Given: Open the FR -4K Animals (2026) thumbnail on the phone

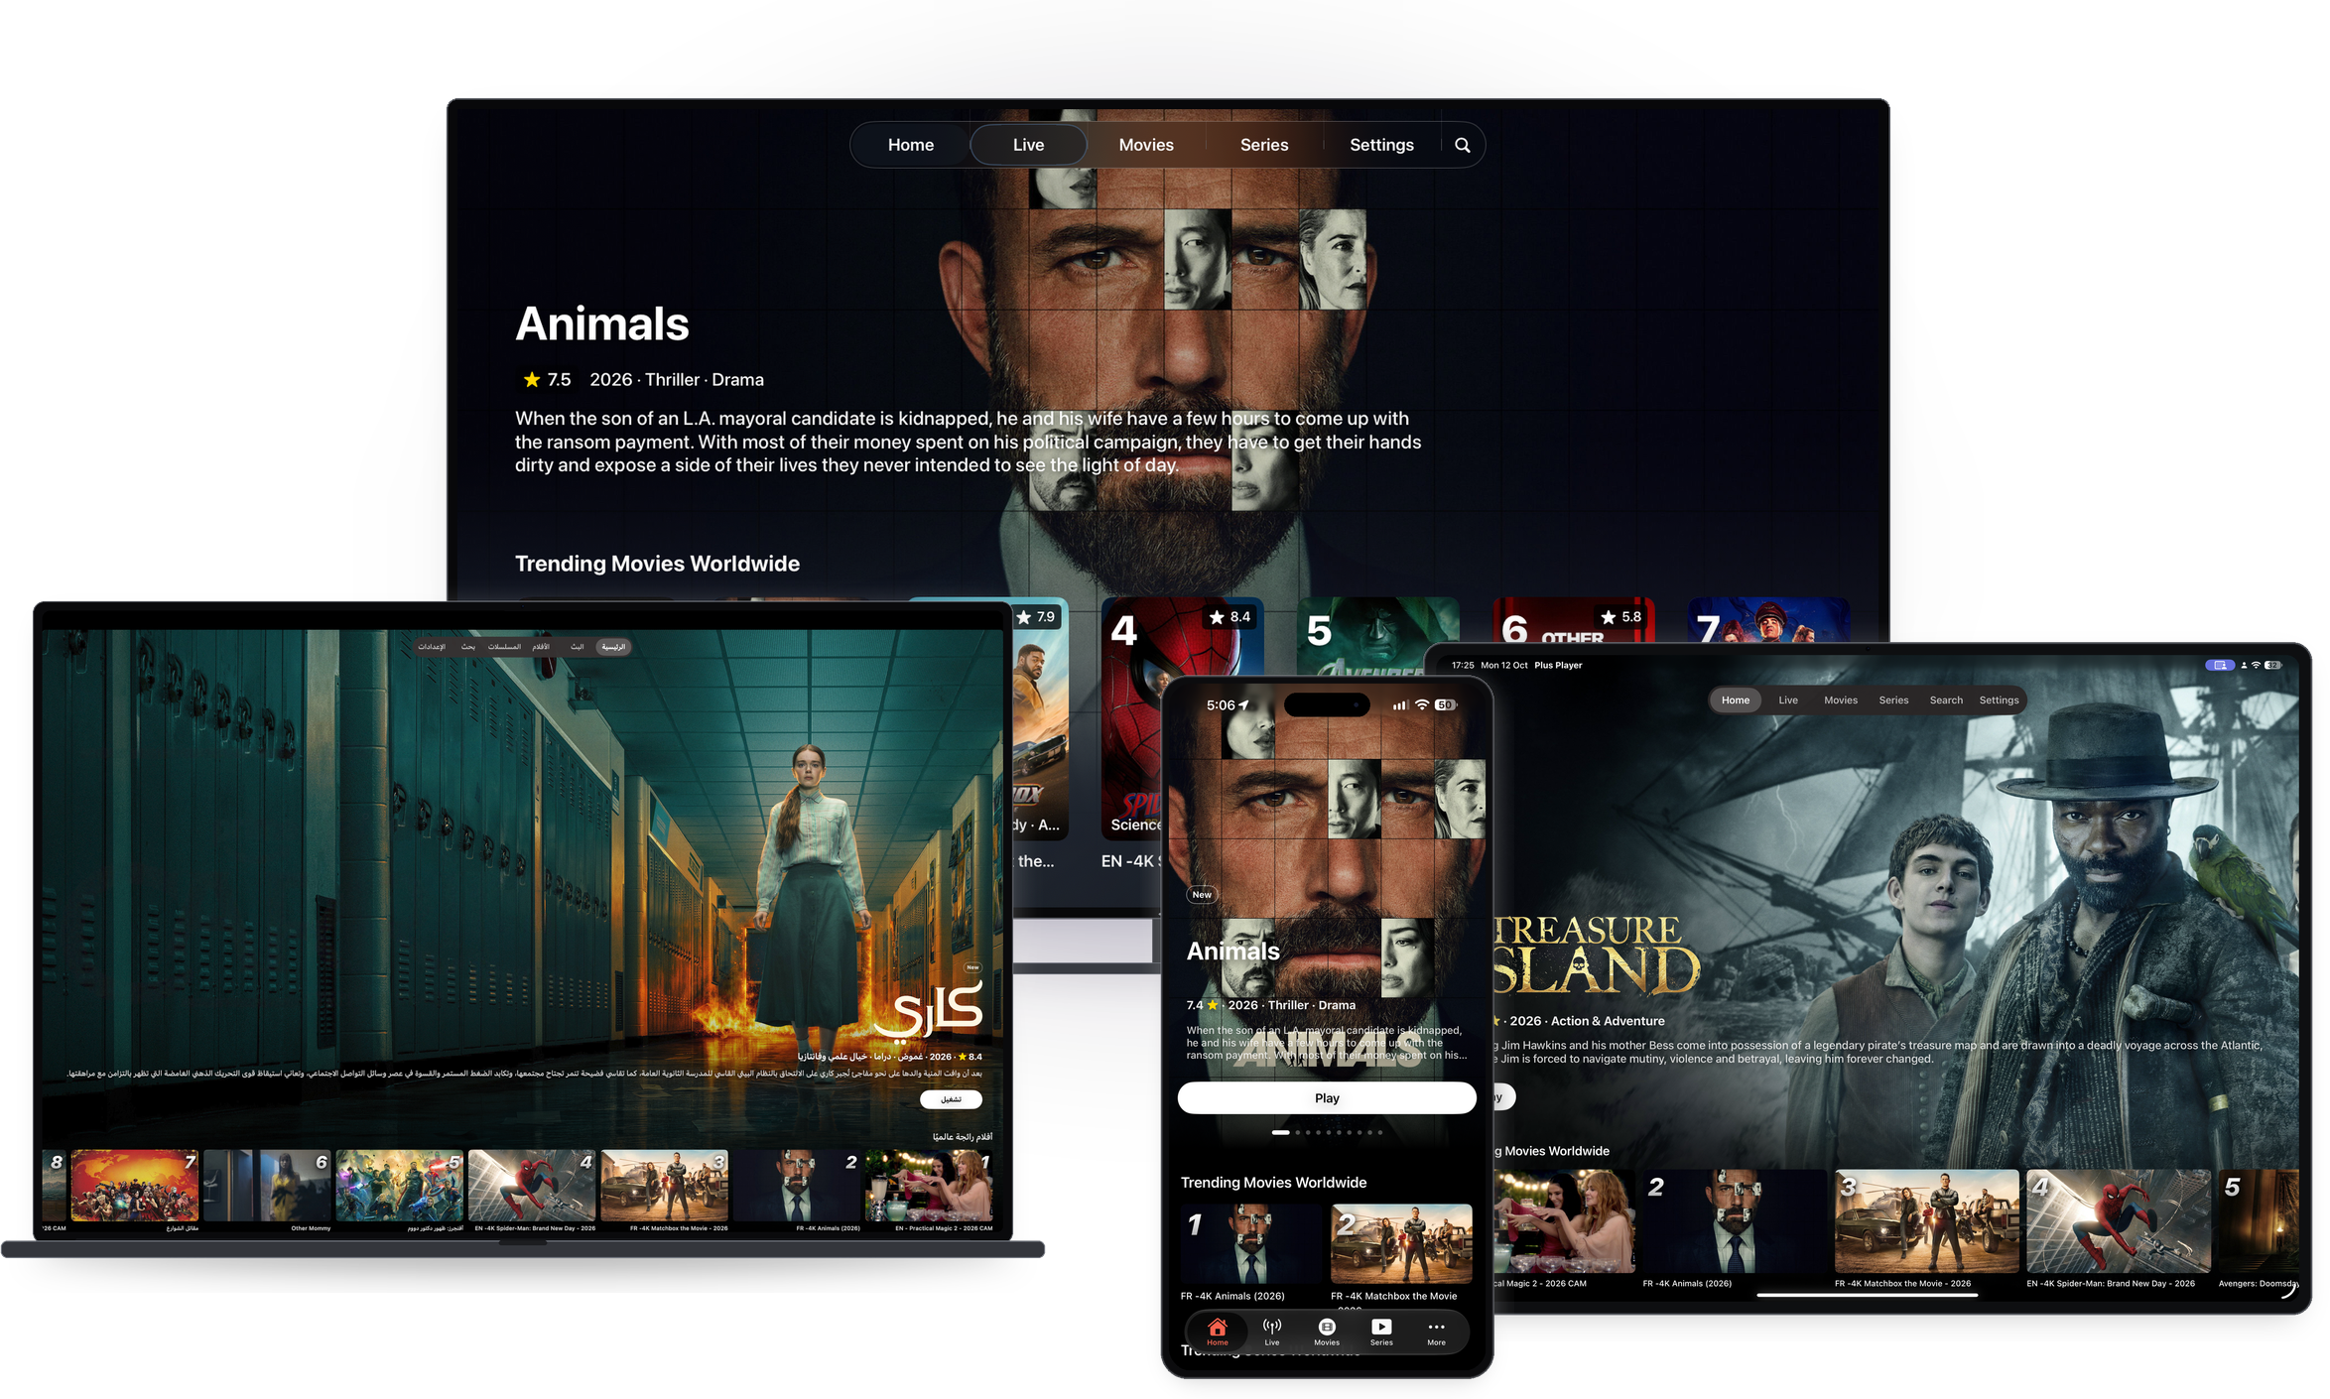Looking at the screenshot, I should (1250, 1243).
